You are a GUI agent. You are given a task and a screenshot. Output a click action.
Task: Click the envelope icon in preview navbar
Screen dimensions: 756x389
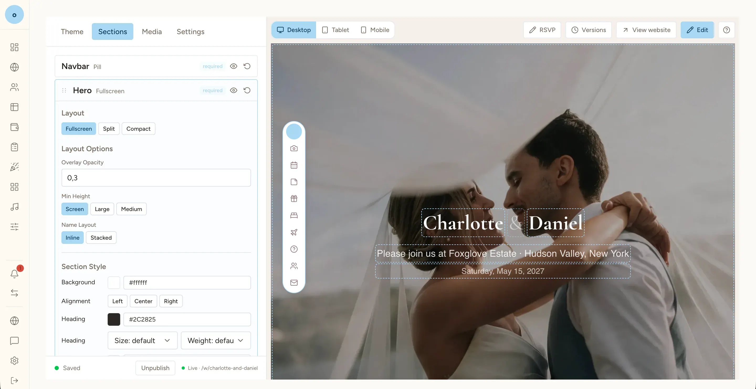(x=294, y=282)
